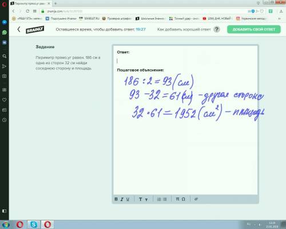Click the Brainly logo

tap(35, 30)
